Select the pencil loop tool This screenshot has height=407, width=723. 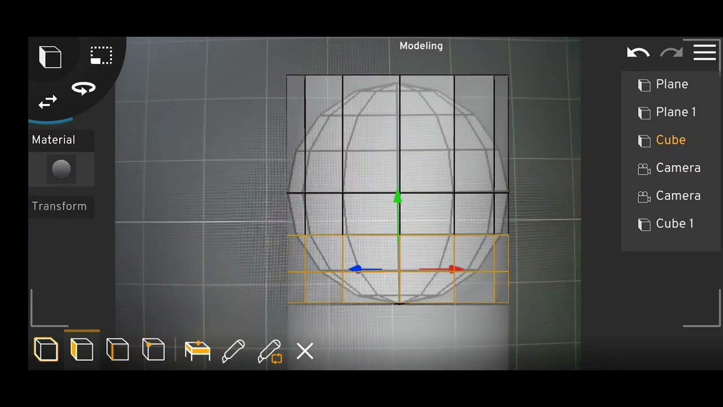tap(270, 351)
